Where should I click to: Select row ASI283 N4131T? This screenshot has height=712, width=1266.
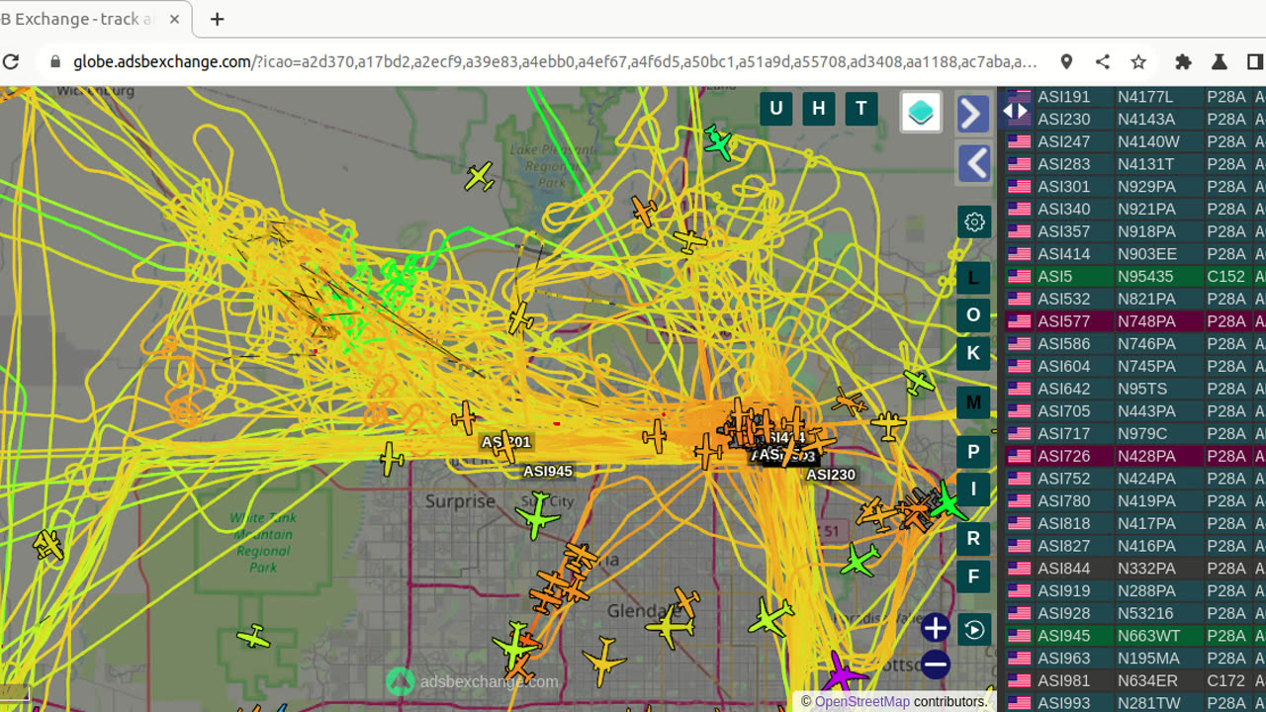pyautogui.click(x=1135, y=164)
